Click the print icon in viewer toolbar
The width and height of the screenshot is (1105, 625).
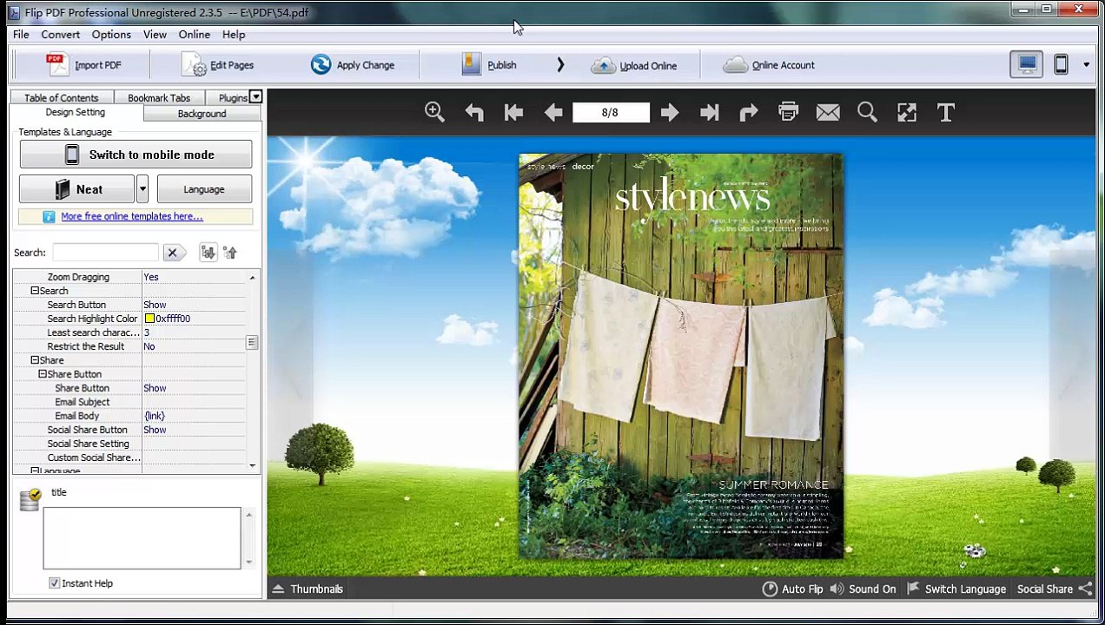(788, 112)
